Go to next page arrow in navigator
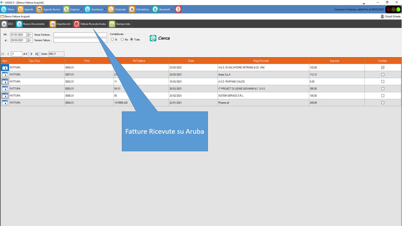 coord(31,54)
